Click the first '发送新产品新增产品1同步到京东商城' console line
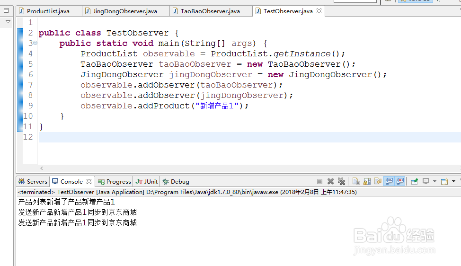This screenshot has height=266, width=461. click(x=77, y=212)
